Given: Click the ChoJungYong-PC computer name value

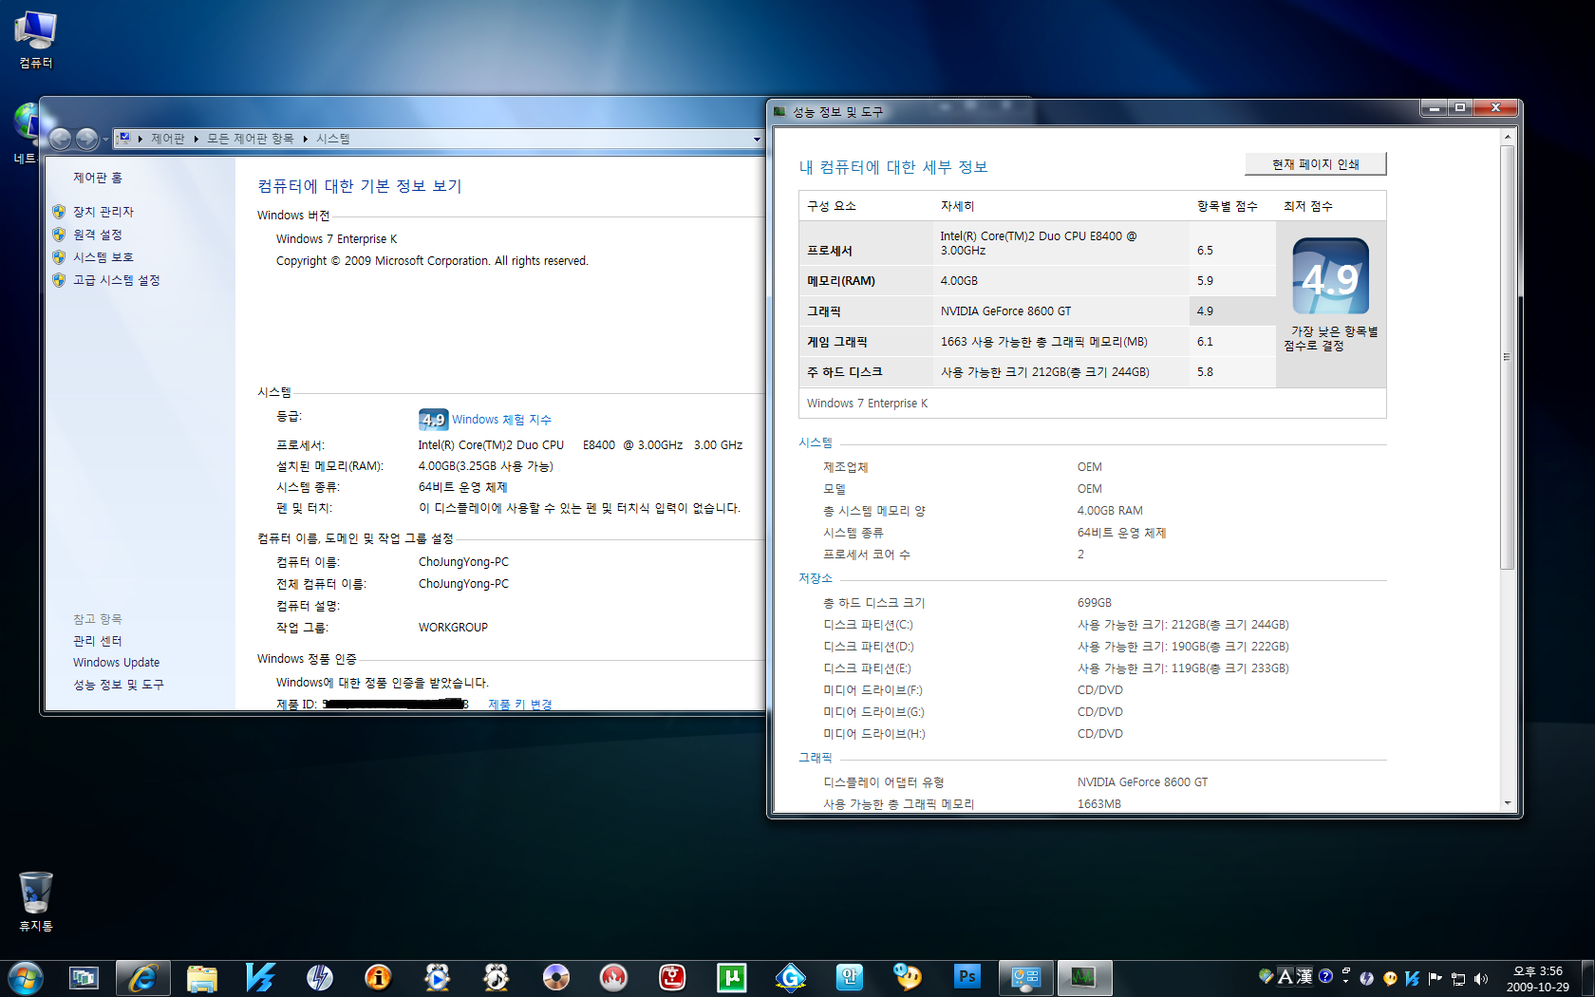Looking at the screenshot, I should 463,562.
